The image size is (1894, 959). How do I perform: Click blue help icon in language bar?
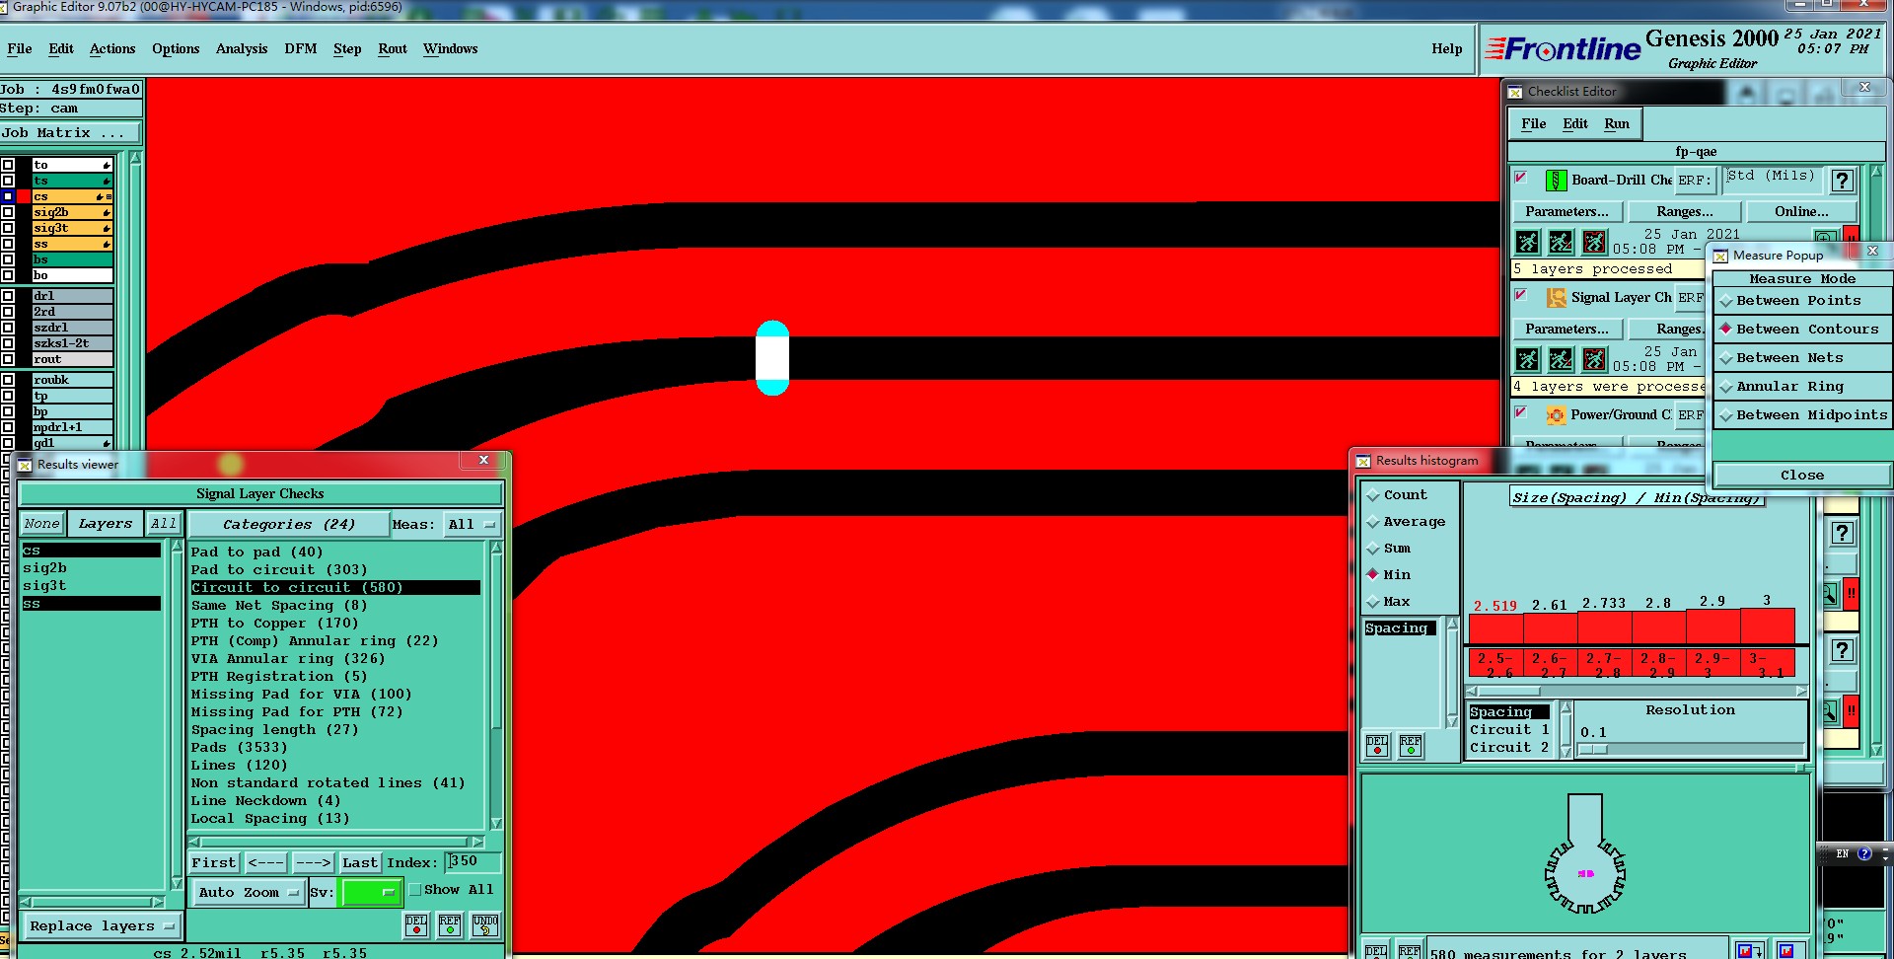[x=1864, y=853]
